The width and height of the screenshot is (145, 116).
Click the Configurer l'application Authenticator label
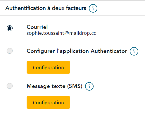click(x=77, y=51)
